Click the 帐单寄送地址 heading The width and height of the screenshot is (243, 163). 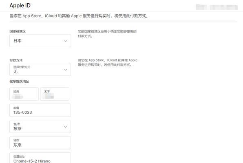pyautogui.click(x=19, y=81)
